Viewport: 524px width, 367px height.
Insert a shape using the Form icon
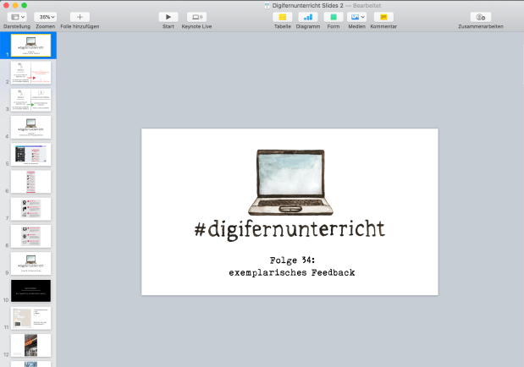coord(334,17)
